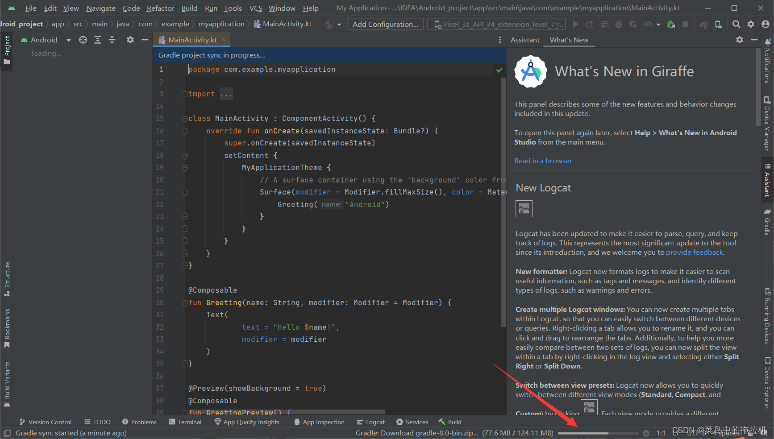Toggle the Build Variants tool window

(7, 384)
